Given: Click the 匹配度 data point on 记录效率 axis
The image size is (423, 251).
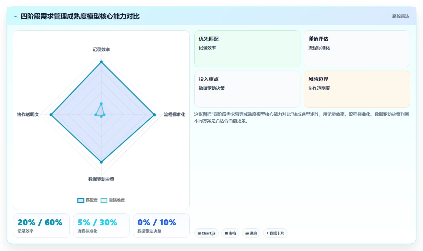Looking at the screenshot, I should [101, 62].
